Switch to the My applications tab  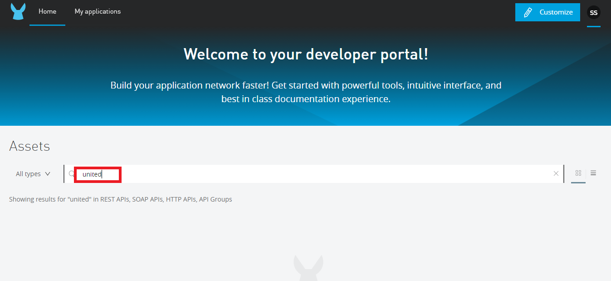98,12
